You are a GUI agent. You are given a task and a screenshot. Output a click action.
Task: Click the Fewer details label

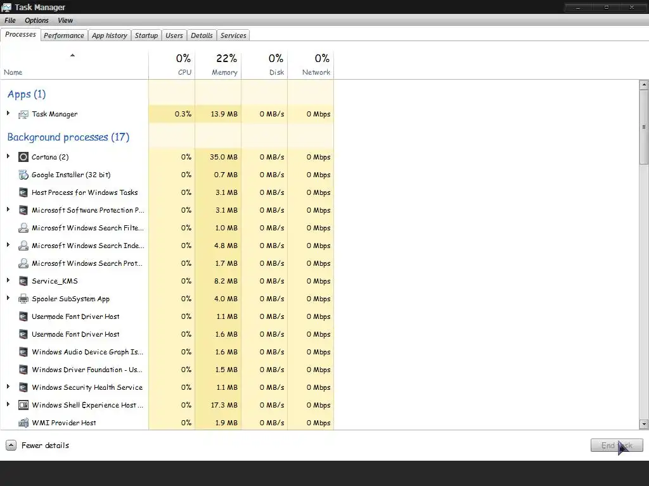coord(45,445)
